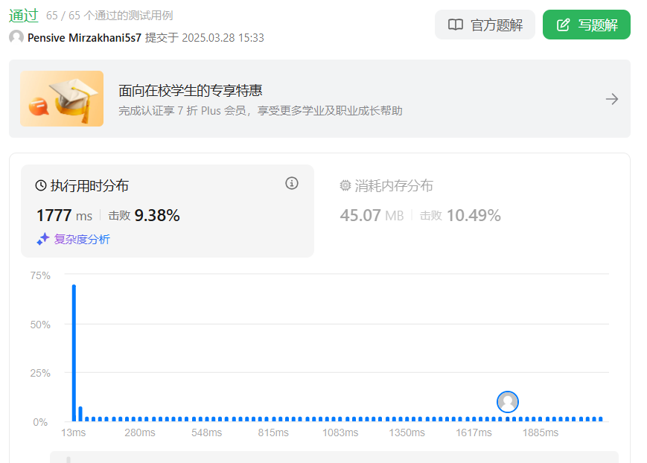
Task: Open the 面向在校学生的专享特惠 offer title
Action: pos(190,90)
